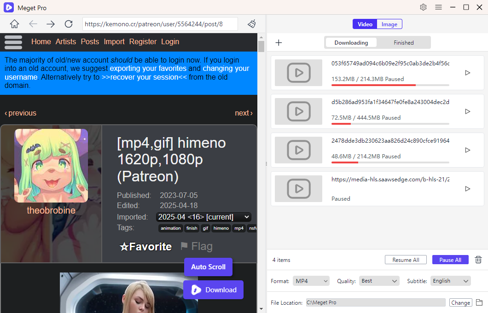The height and width of the screenshot is (313, 488).
Task: Click the animation tag
Action: point(170,228)
